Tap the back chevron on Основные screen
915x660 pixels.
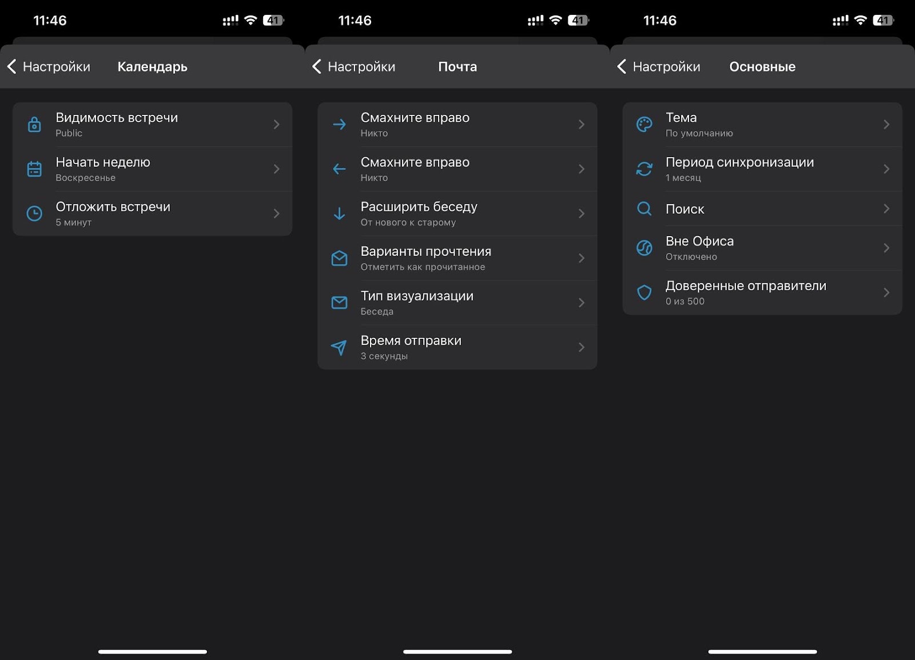click(x=622, y=66)
